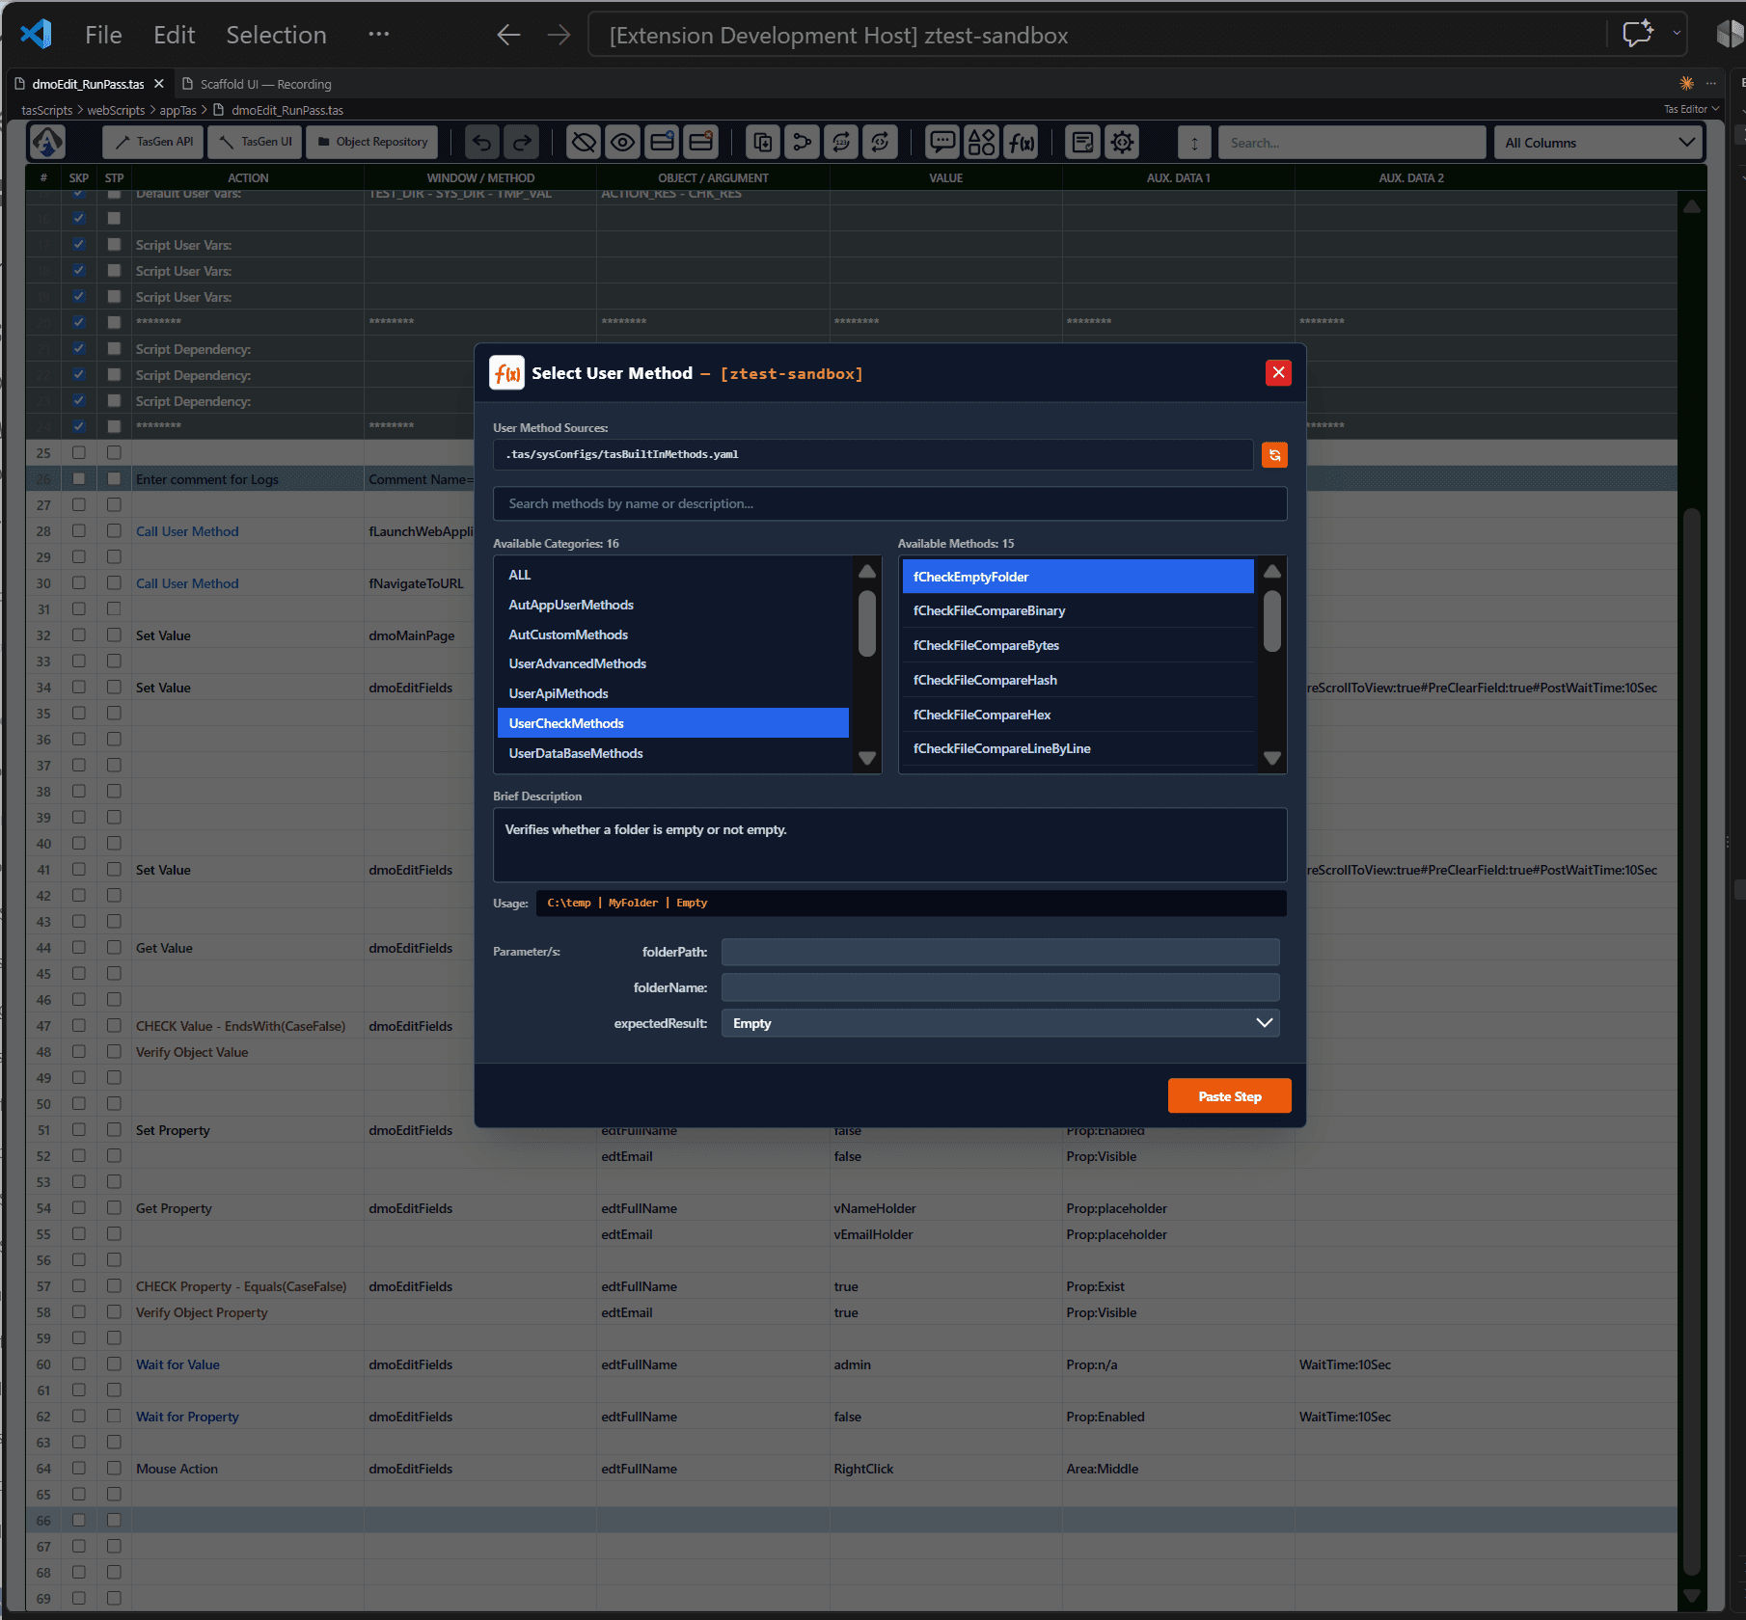Screen dimensions: 1746x1620
Task: Click the TAS logo icon in toolbar
Action: (47, 142)
